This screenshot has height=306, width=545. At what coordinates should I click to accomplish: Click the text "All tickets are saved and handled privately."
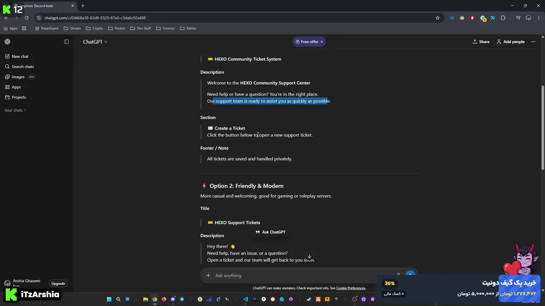(250, 159)
